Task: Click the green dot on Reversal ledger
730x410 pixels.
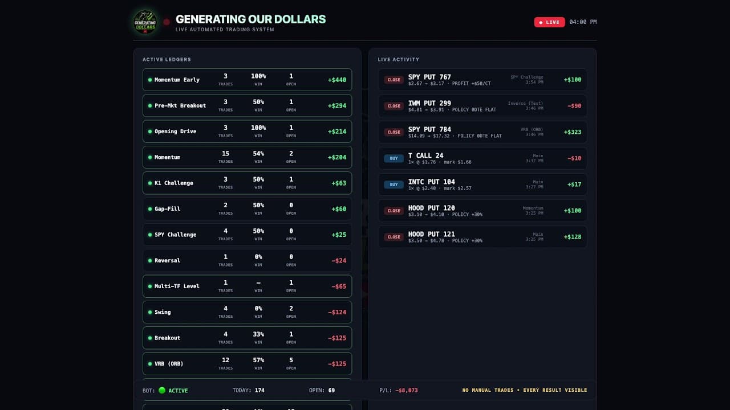Action: click(x=150, y=260)
